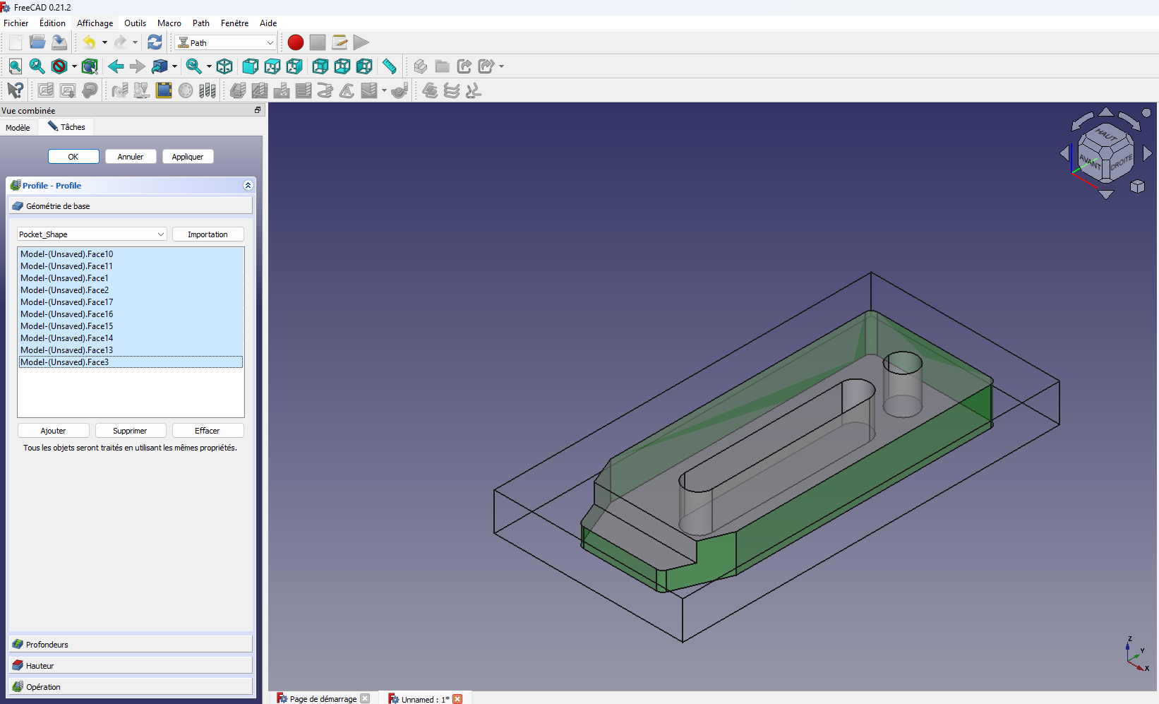Switch to the bottom view cube
The height and width of the screenshot is (704, 1159).
pyautogui.click(x=342, y=66)
